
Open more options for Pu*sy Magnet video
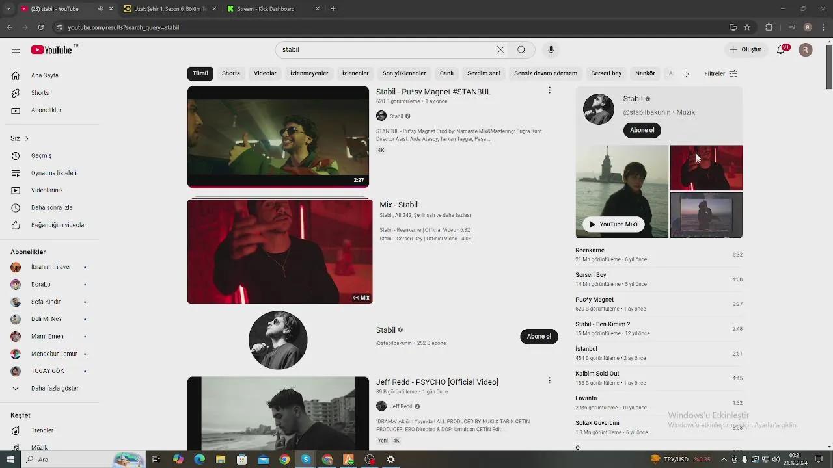pos(549,90)
